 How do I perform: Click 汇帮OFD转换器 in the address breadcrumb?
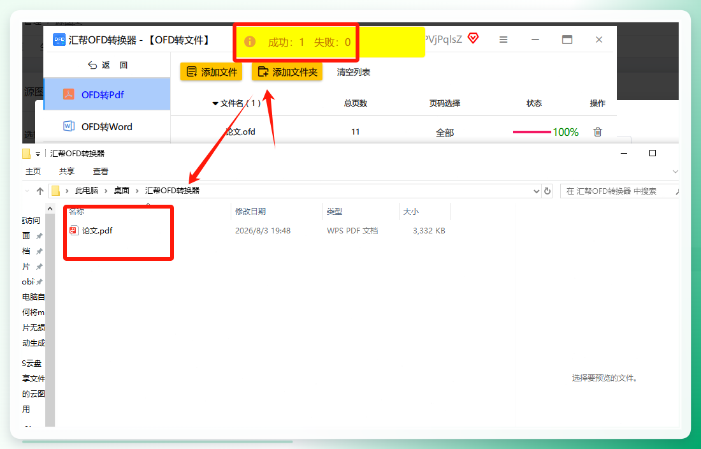tap(172, 191)
